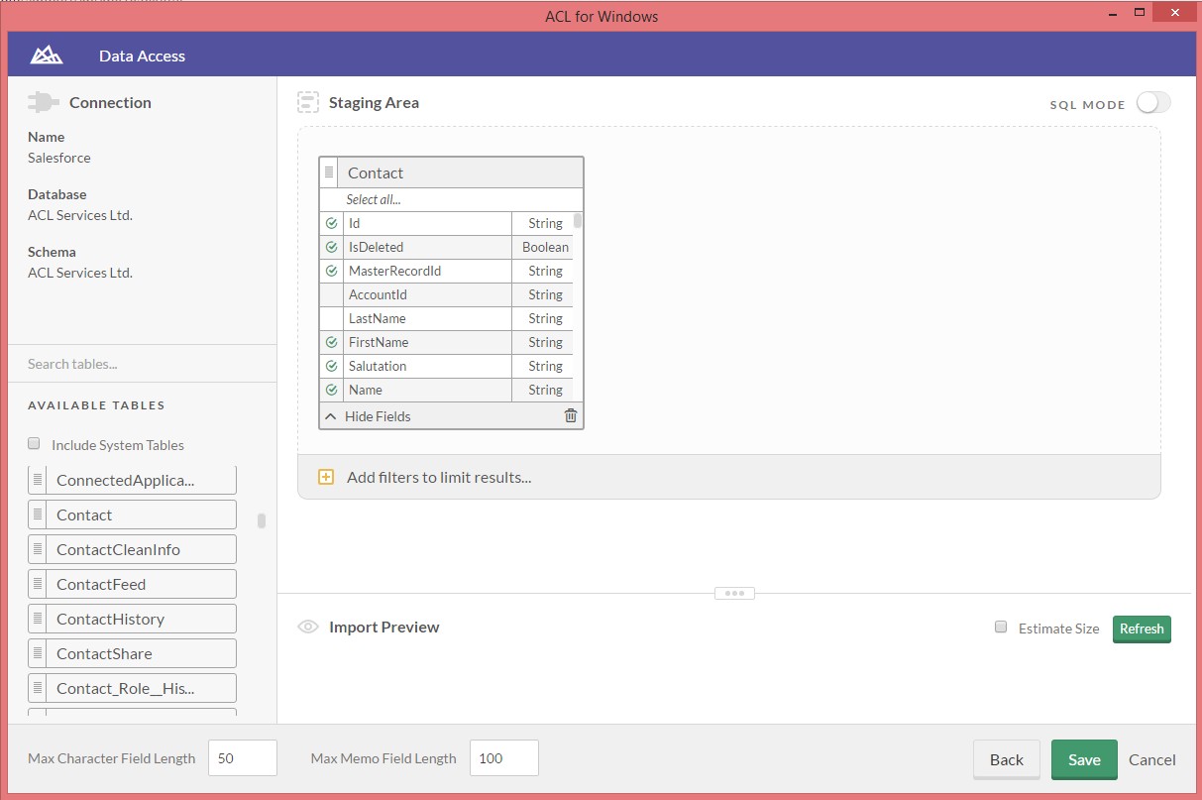Cancel the data import
This screenshot has width=1202, height=800.
(x=1151, y=759)
